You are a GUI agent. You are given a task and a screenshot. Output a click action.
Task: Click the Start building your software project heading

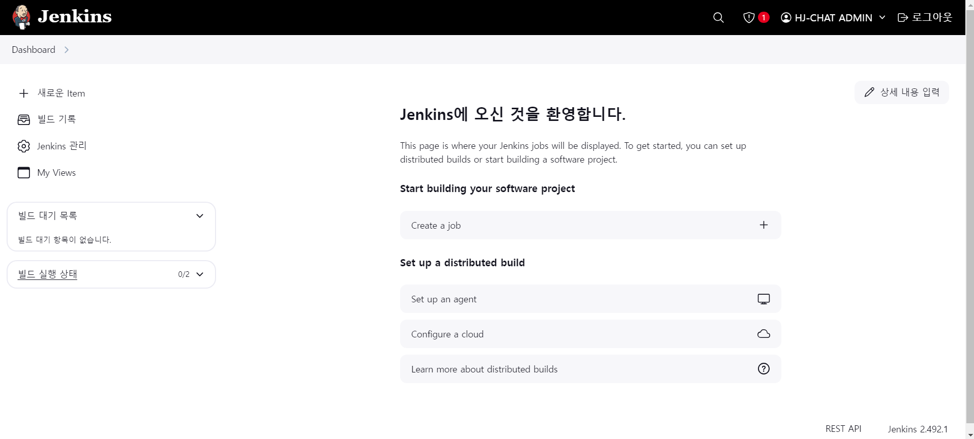(x=488, y=189)
